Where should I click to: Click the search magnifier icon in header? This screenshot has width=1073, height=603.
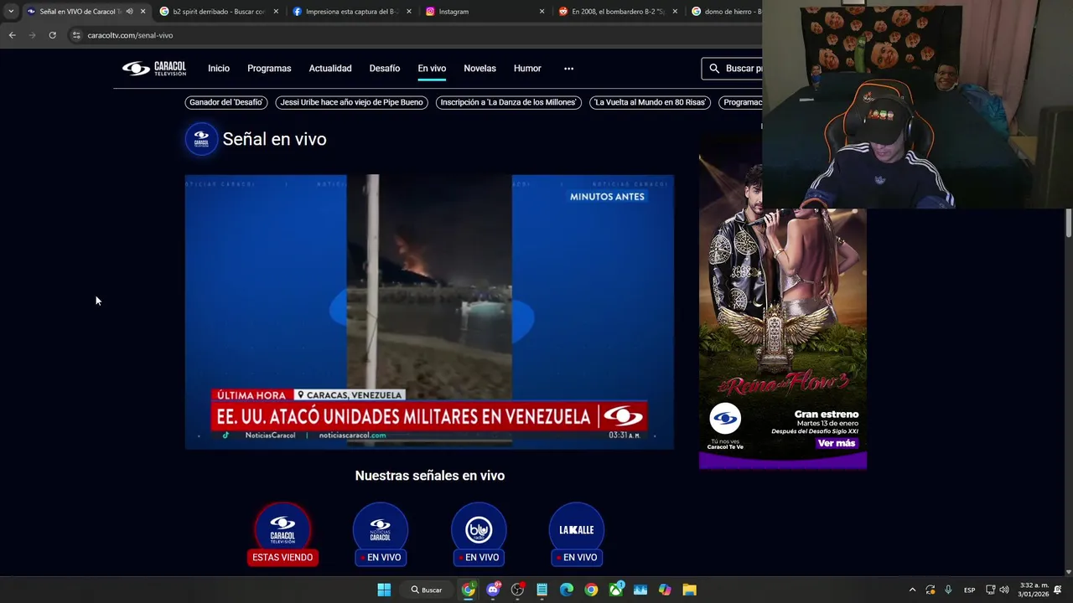tap(714, 69)
